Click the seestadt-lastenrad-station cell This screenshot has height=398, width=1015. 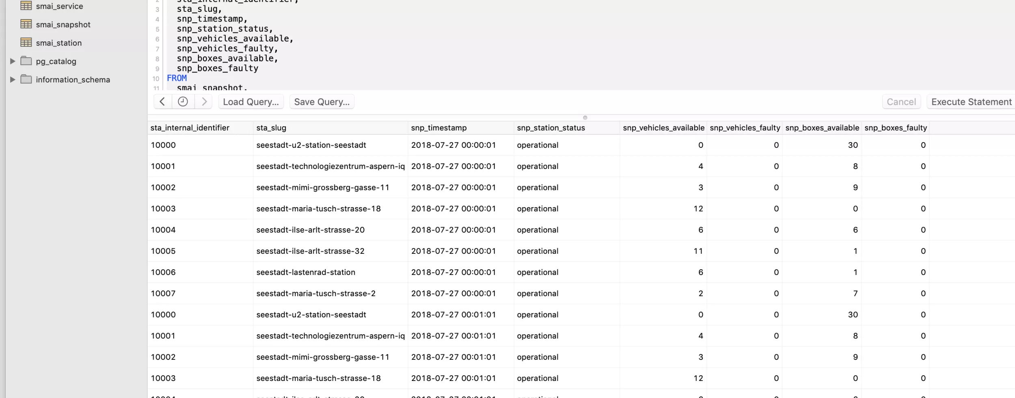pos(306,272)
